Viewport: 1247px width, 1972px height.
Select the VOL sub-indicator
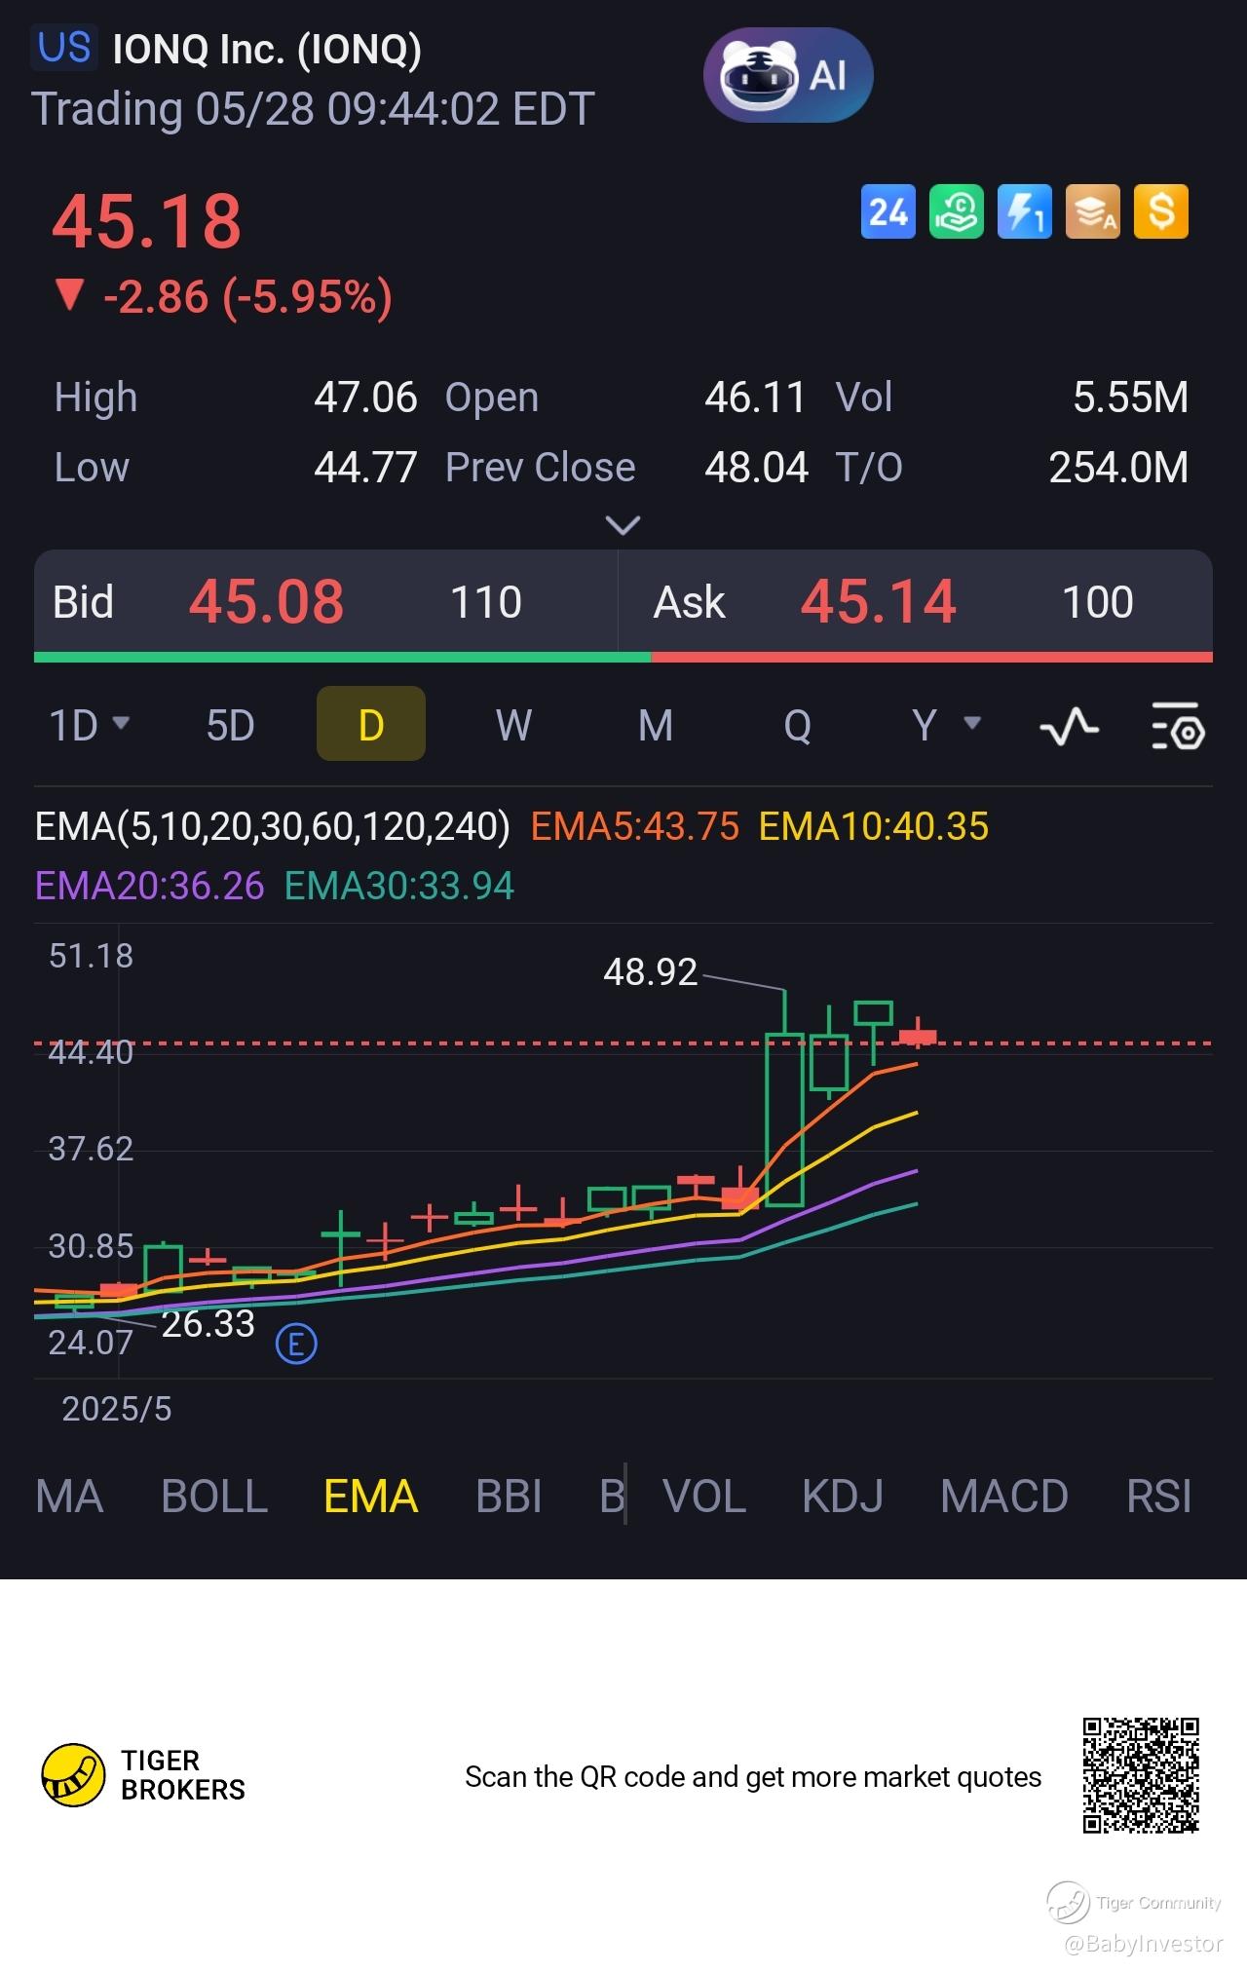tap(704, 1497)
